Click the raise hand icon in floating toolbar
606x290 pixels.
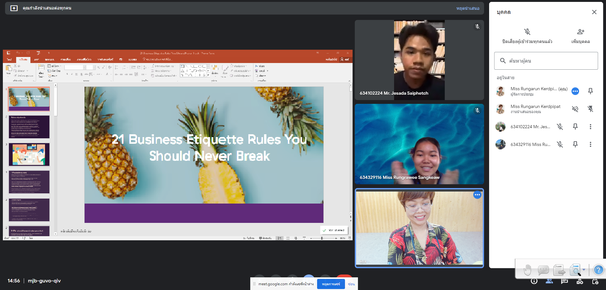pyautogui.click(x=527, y=270)
